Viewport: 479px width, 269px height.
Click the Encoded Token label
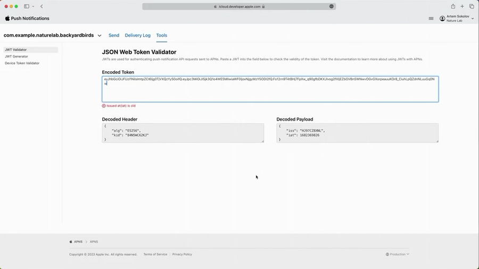click(118, 72)
